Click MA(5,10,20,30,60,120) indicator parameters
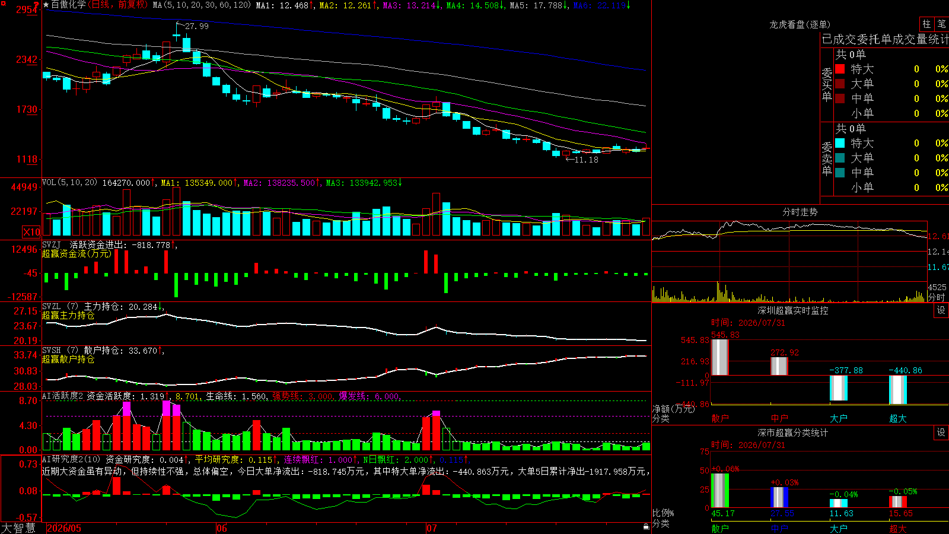949x534 pixels. [x=202, y=5]
